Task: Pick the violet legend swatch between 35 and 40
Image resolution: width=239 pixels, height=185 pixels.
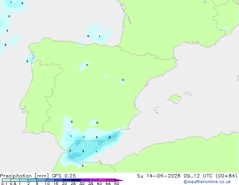Action: pyautogui.click(x=93, y=180)
